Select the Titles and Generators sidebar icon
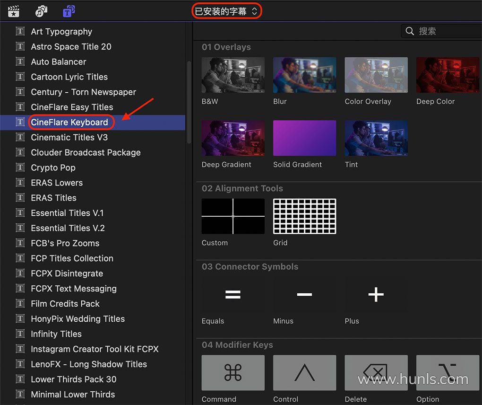The width and height of the screenshot is (482, 405). [69, 11]
